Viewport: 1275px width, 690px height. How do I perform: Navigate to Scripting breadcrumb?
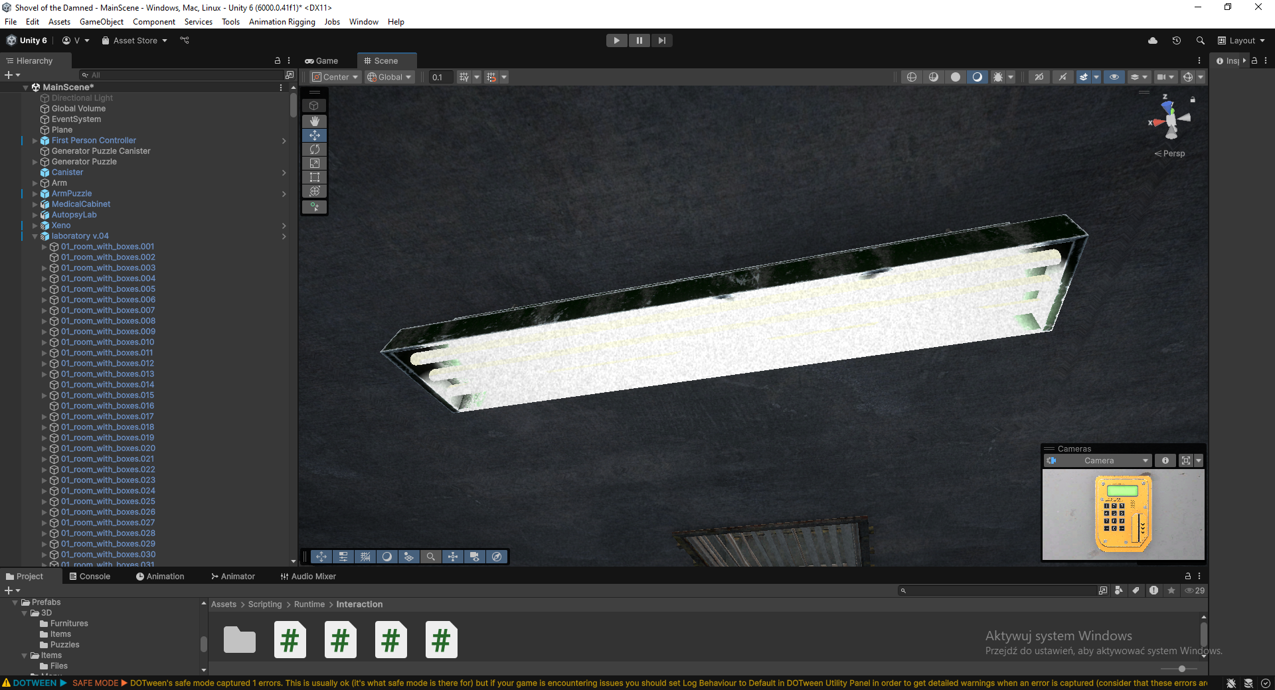tap(265, 604)
